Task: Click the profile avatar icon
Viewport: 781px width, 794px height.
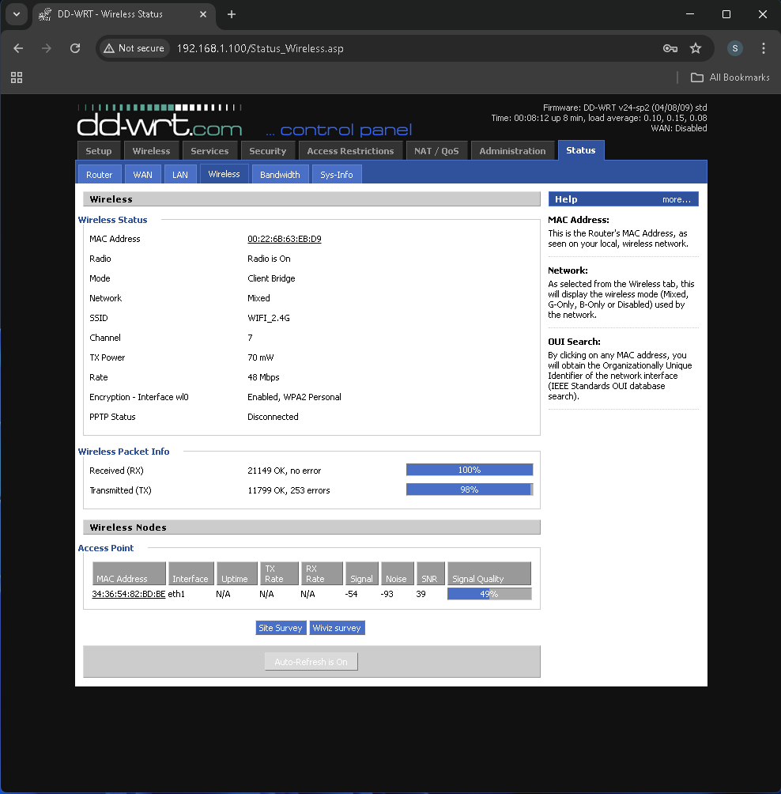Action: coord(735,48)
